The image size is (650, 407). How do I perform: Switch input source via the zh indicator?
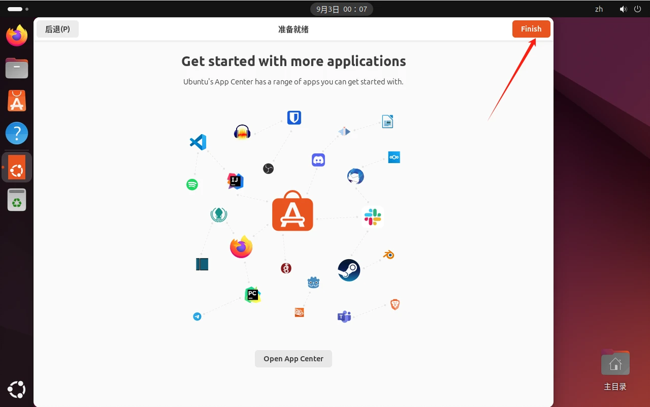(x=599, y=9)
